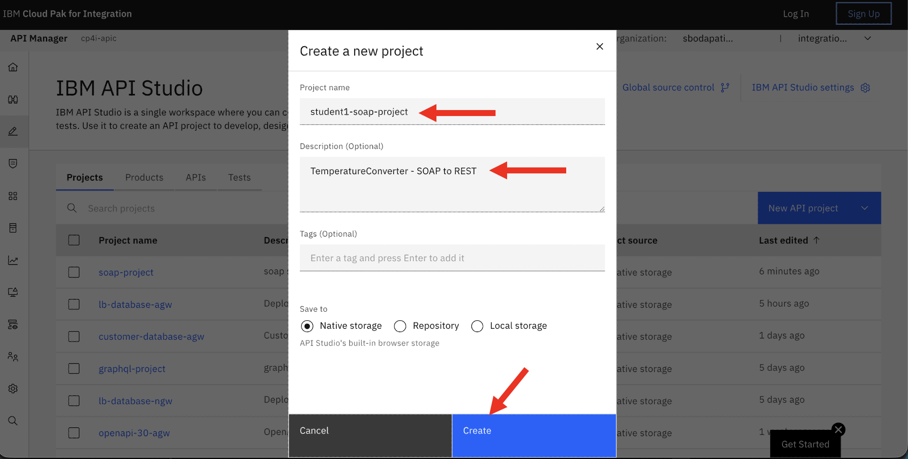Screen dimensions: 908x459
Task: Select the customer-database-agw row checkbox
Action: point(74,337)
